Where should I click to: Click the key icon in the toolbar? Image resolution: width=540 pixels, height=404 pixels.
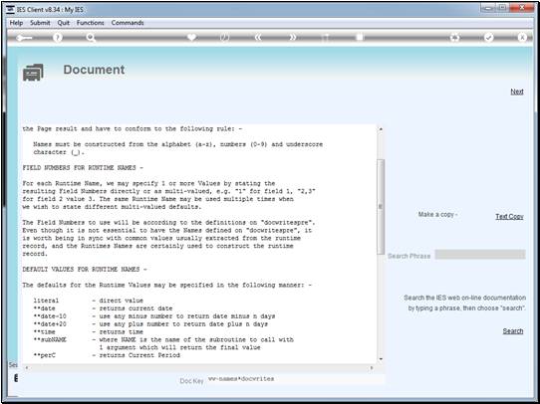pyautogui.click(x=24, y=38)
